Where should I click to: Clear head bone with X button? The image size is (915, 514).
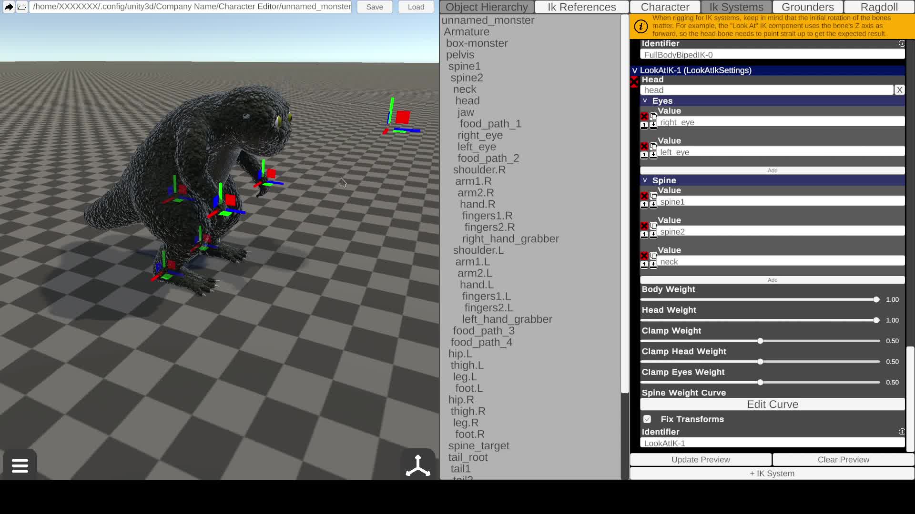899,90
